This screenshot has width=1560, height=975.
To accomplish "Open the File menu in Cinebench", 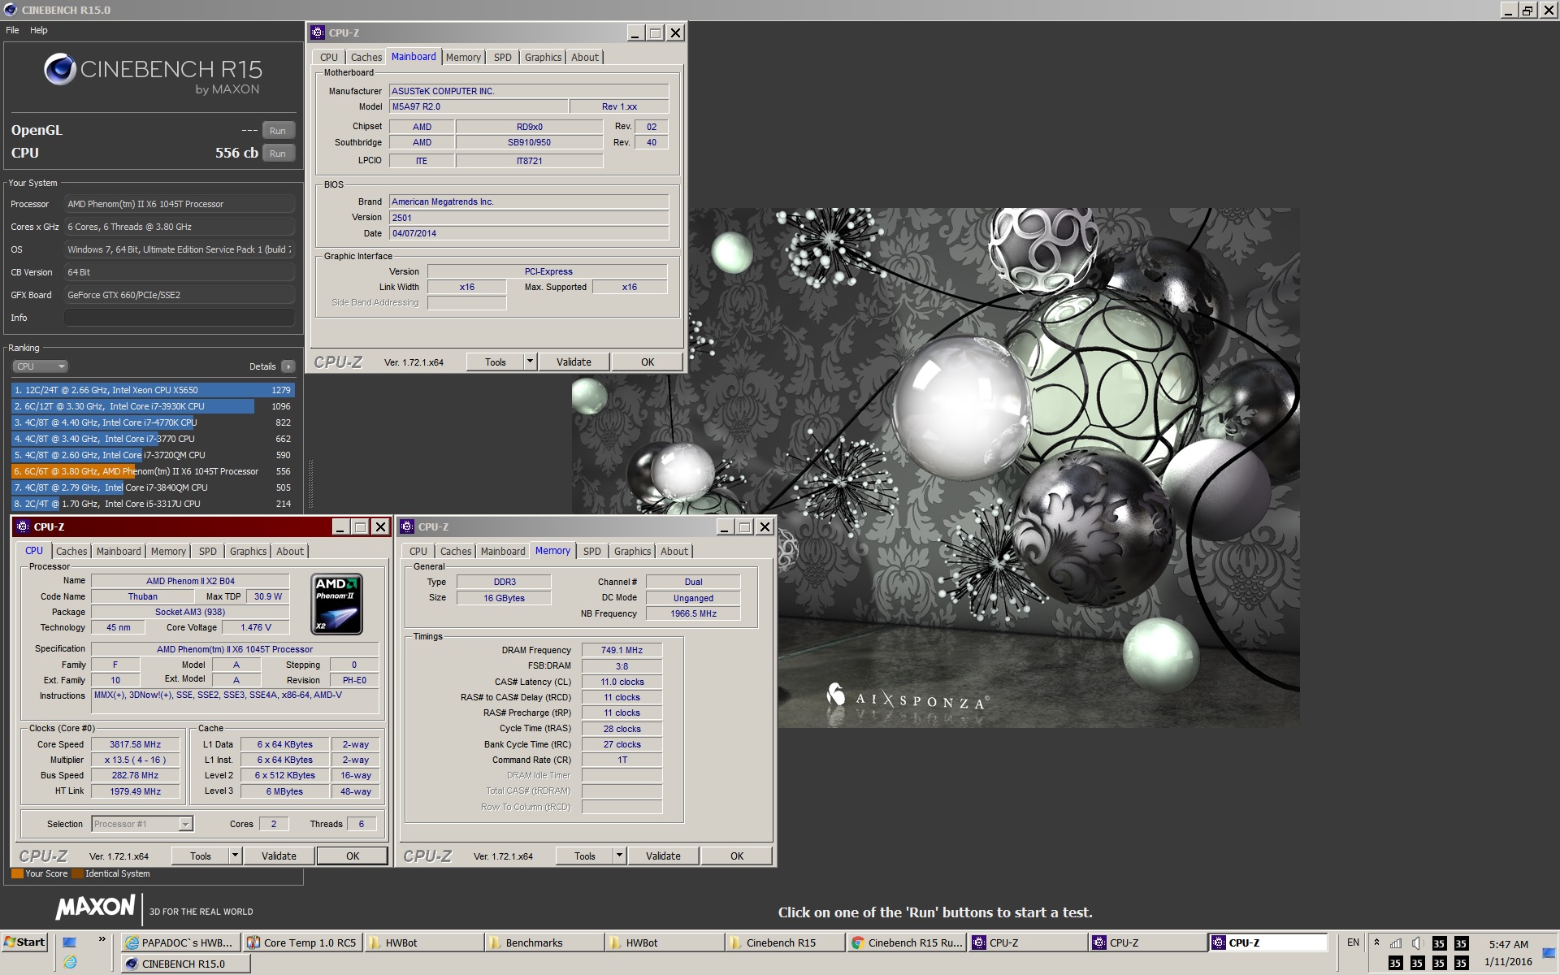I will (12, 30).
